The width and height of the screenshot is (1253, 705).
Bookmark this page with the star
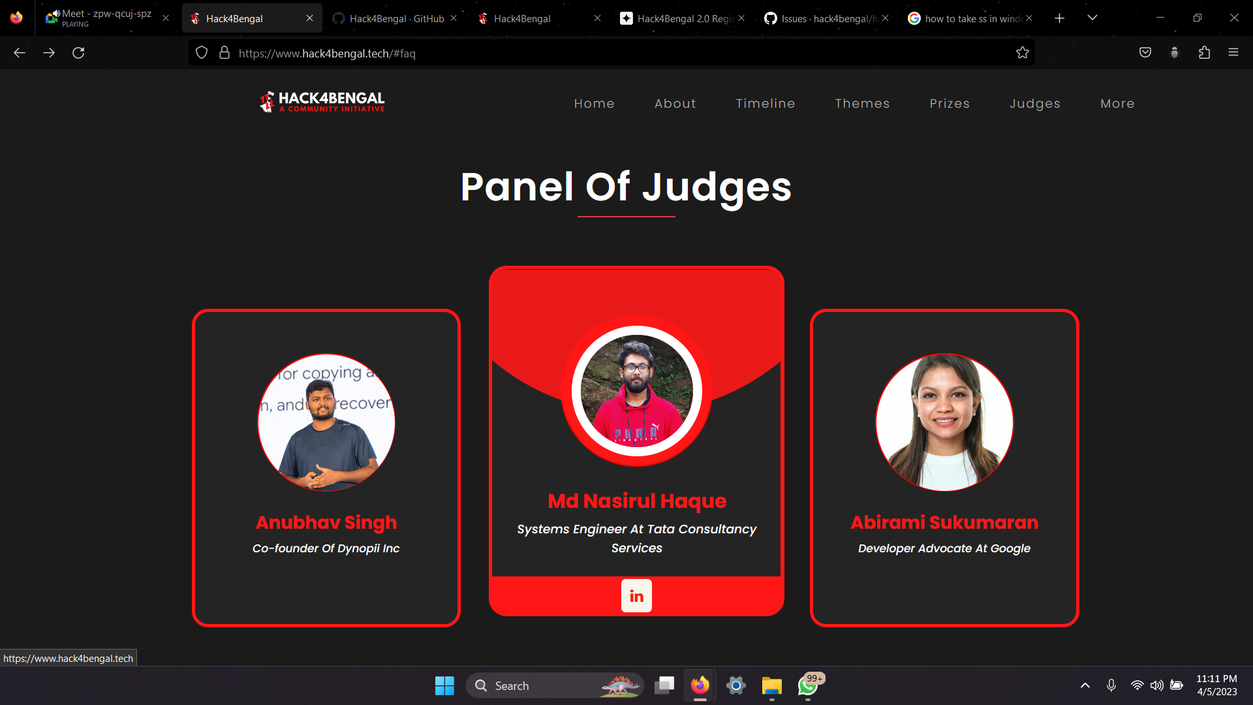point(1022,53)
